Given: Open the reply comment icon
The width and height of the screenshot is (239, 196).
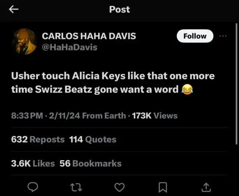Looking at the screenshot, I should click(x=33, y=187).
